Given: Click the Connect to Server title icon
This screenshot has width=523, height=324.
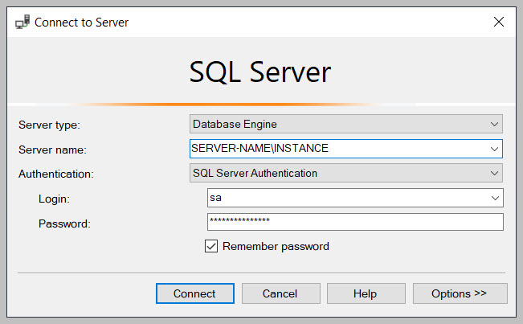Looking at the screenshot, I should (x=22, y=22).
